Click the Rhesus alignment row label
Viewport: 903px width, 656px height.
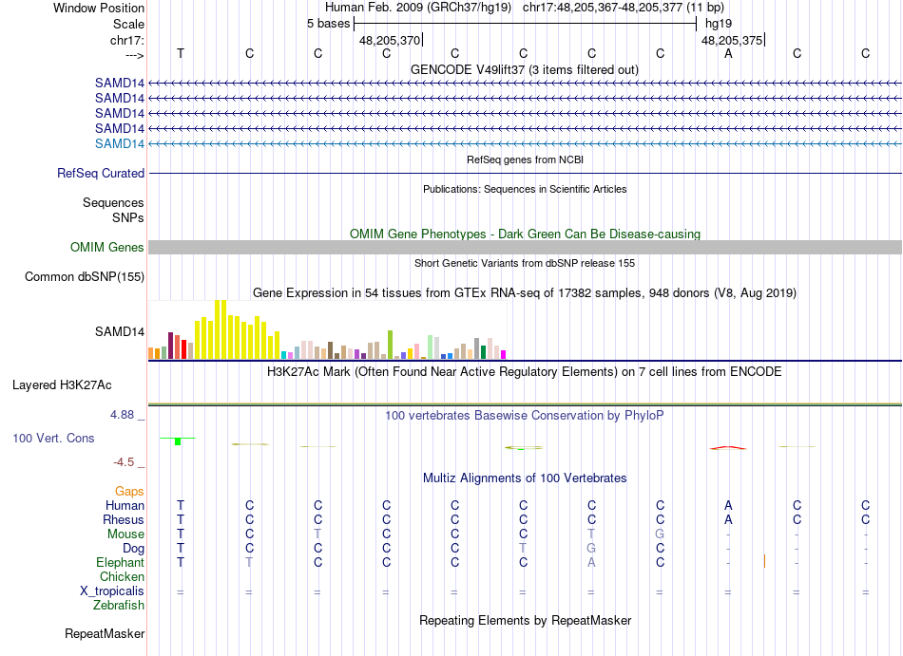[x=124, y=519]
